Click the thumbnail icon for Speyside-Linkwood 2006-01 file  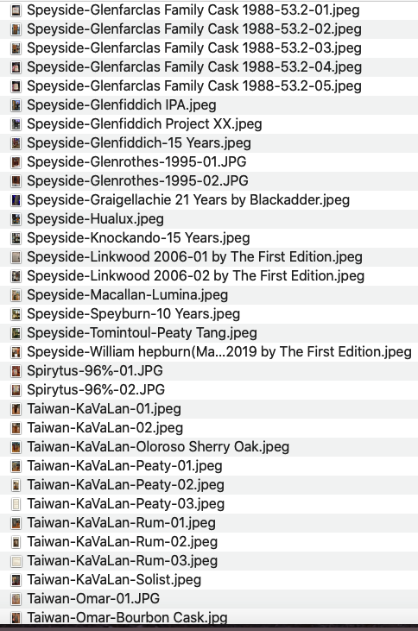coord(16,257)
